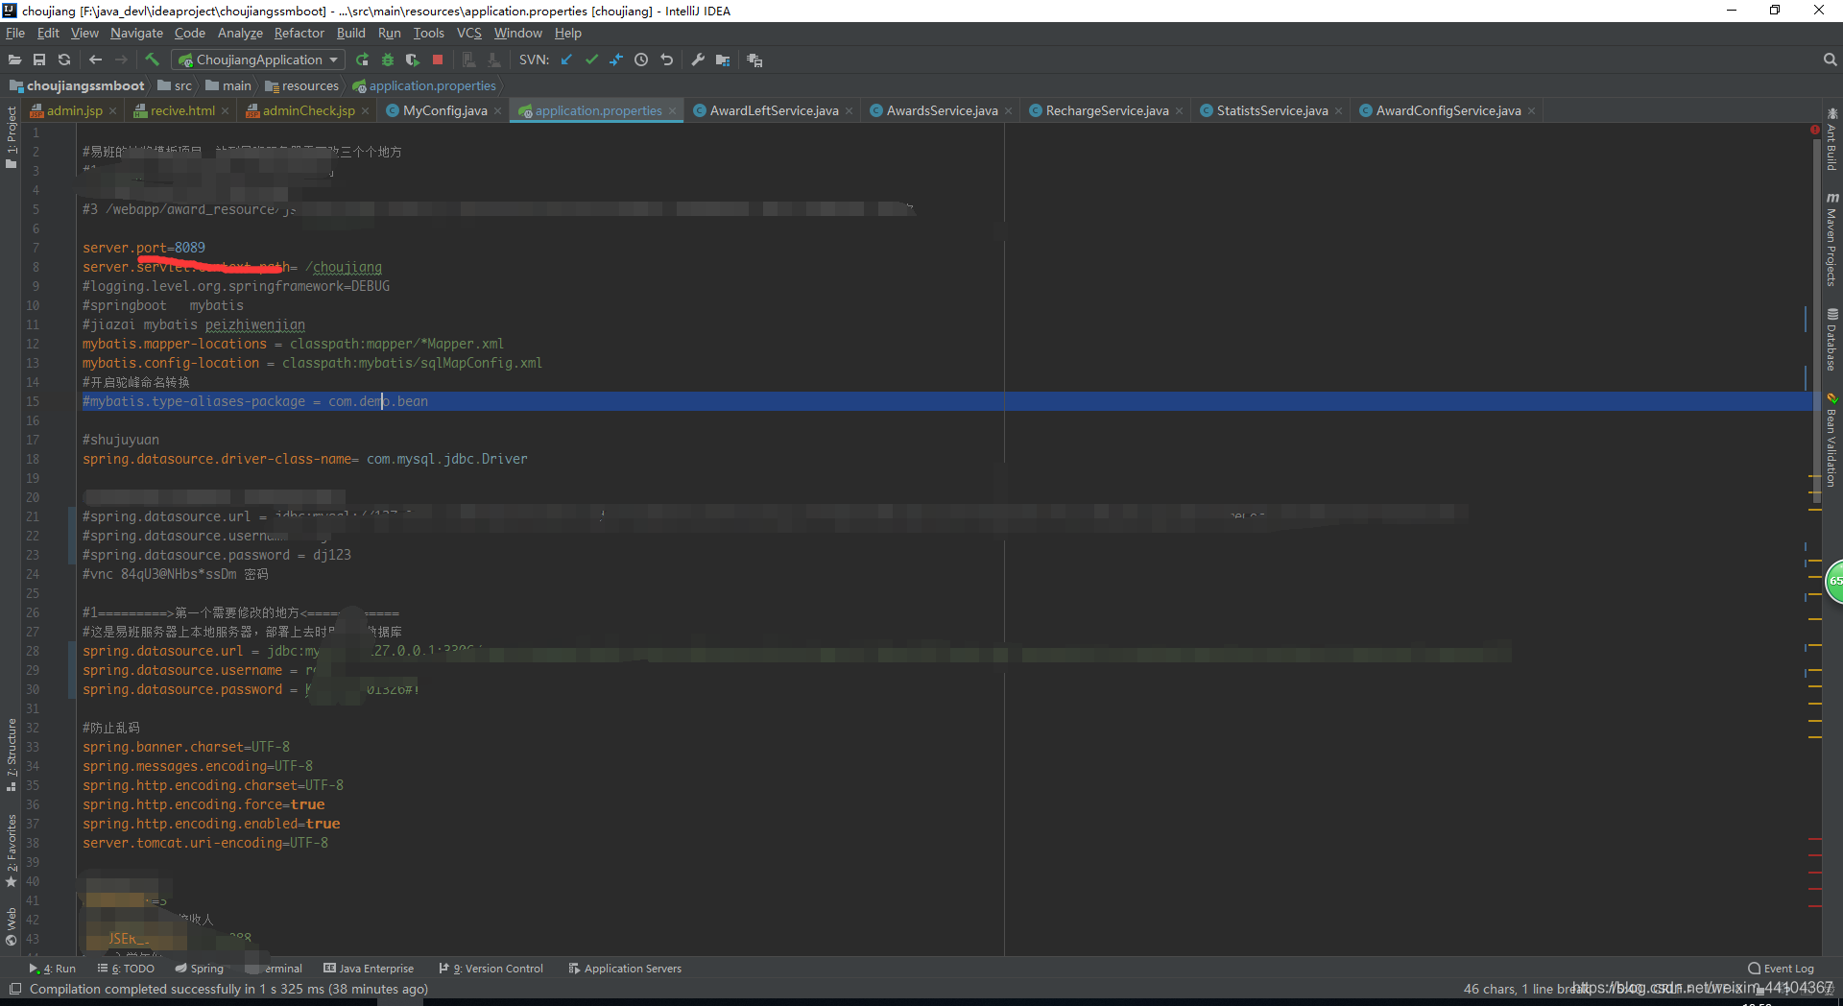Toggle the Database side panel
The image size is (1843, 1006).
1831,340
